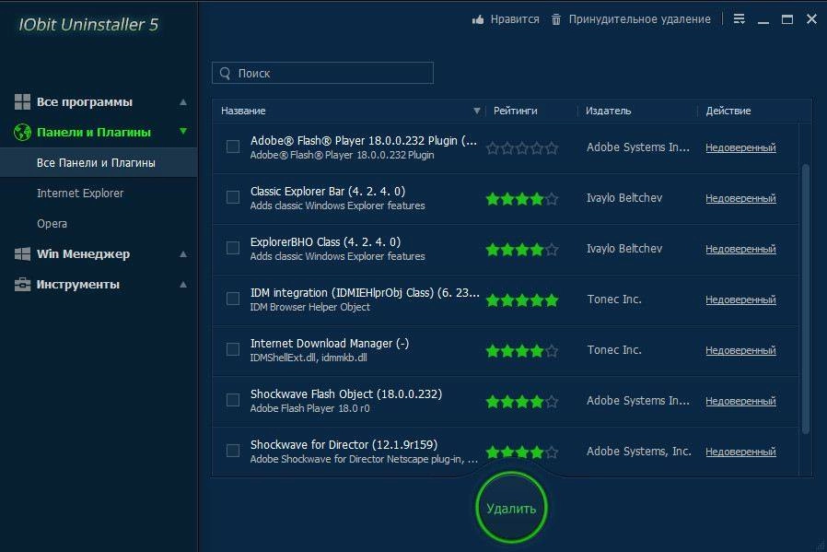Click the toolbox Инструменты icon
This screenshot has width=827, height=552.
[22, 285]
